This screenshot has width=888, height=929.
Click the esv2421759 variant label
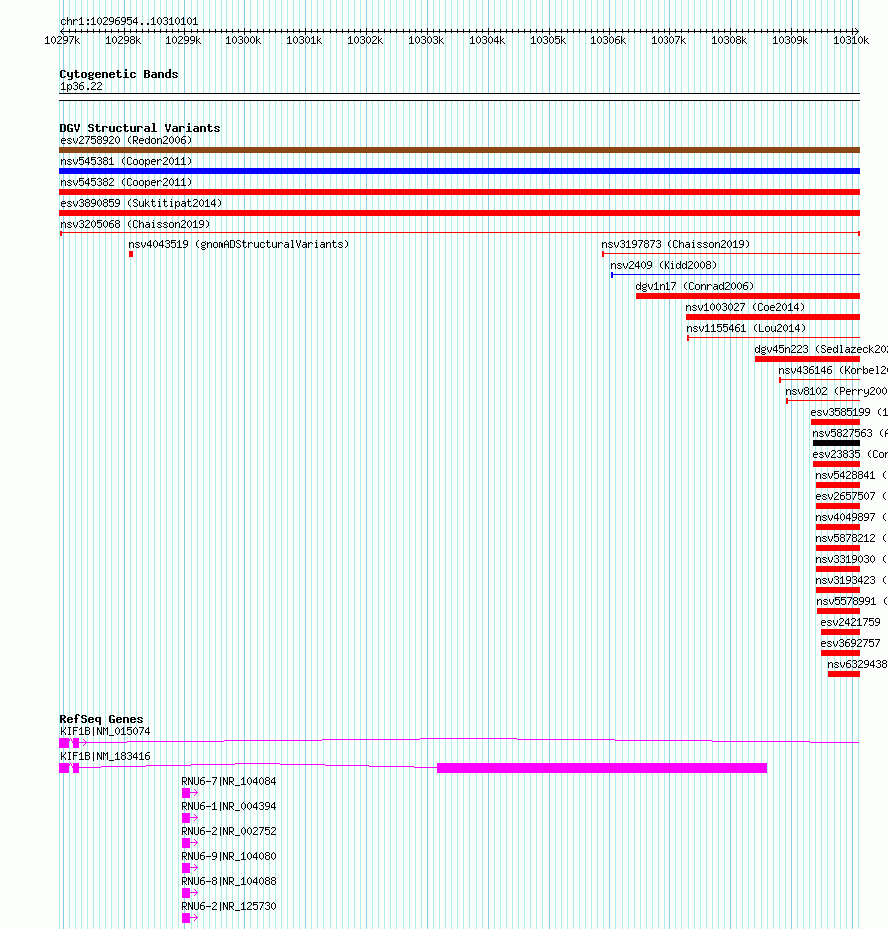851,622
